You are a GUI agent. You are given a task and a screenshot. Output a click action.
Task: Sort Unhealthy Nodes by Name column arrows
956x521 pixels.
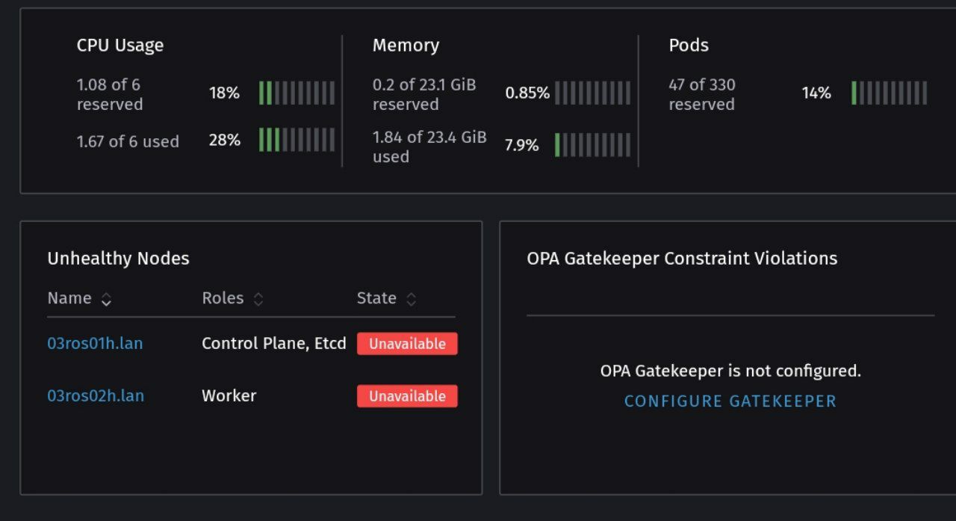pyautogui.click(x=106, y=299)
